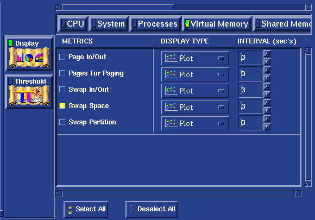
Task: Switch to the CPU tab
Action: click(x=73, y=24)
